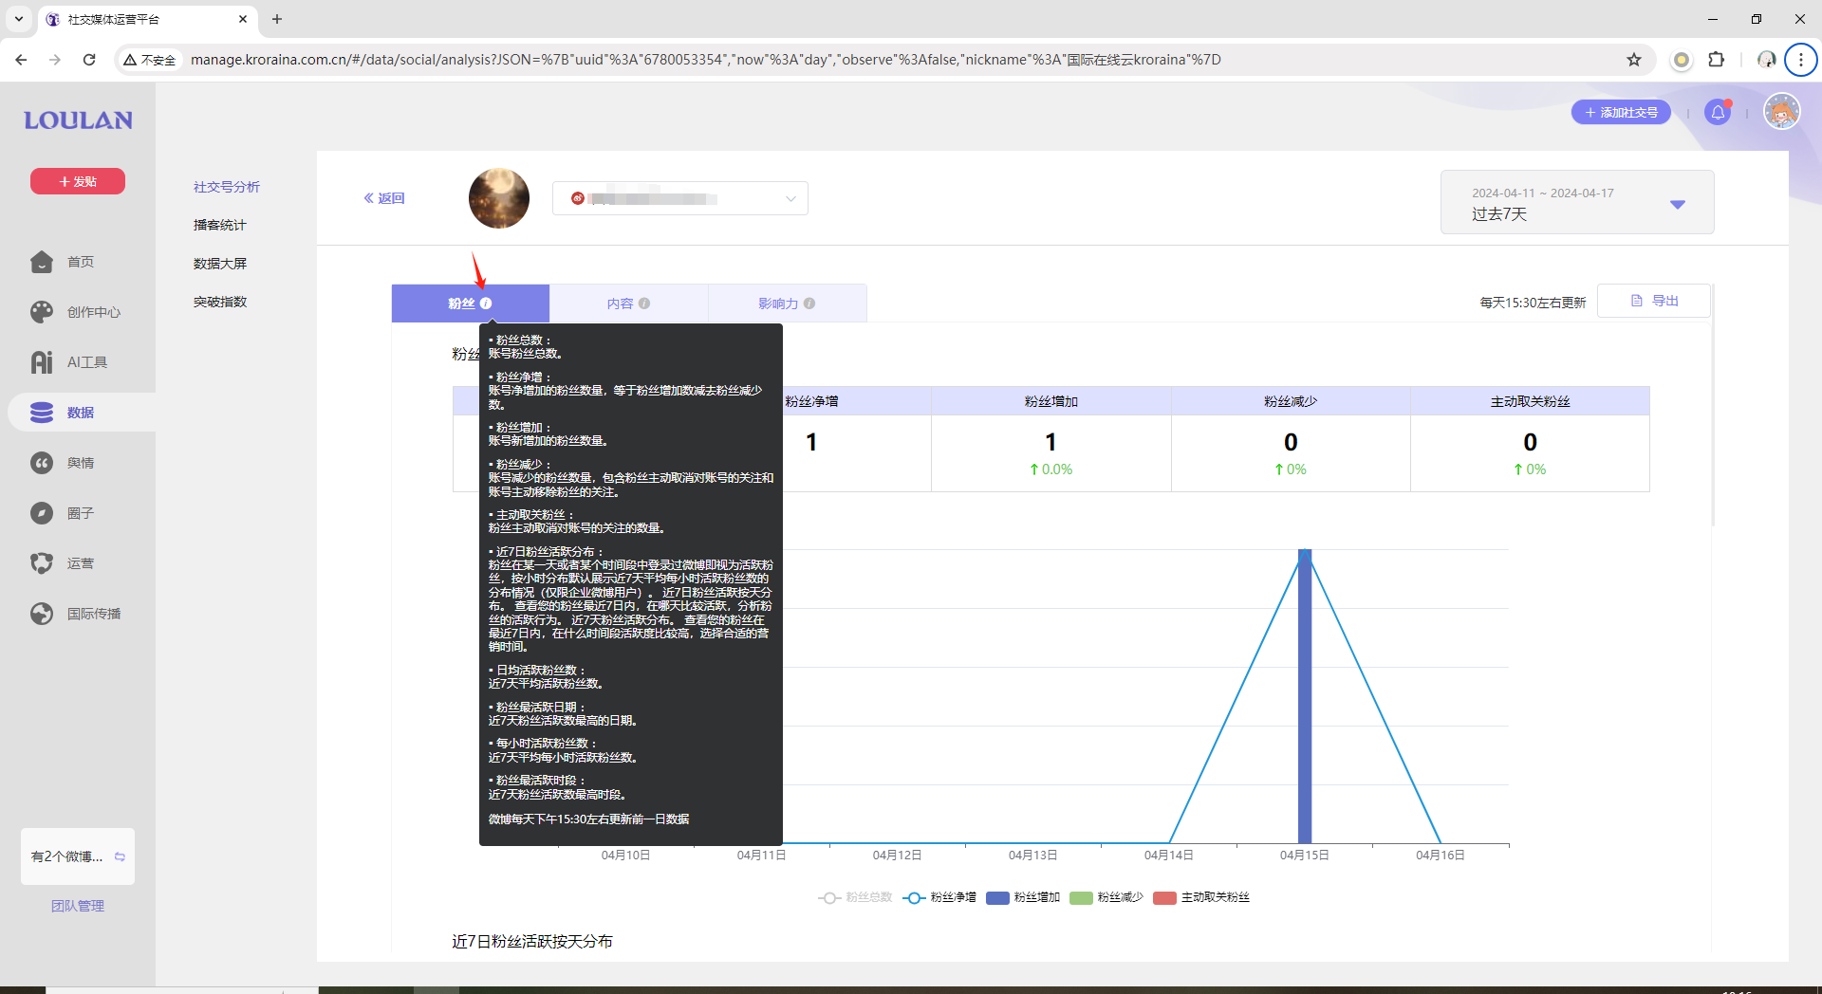This screenshot has width=1822, height=994.
Task: Open the 舆情 quote-bubble icon
Action: tap(42, 463)
